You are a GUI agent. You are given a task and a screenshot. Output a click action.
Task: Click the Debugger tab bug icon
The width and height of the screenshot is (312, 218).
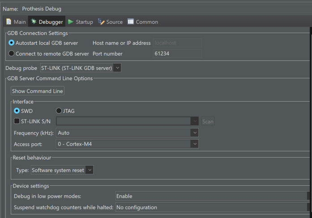[33, 21]
